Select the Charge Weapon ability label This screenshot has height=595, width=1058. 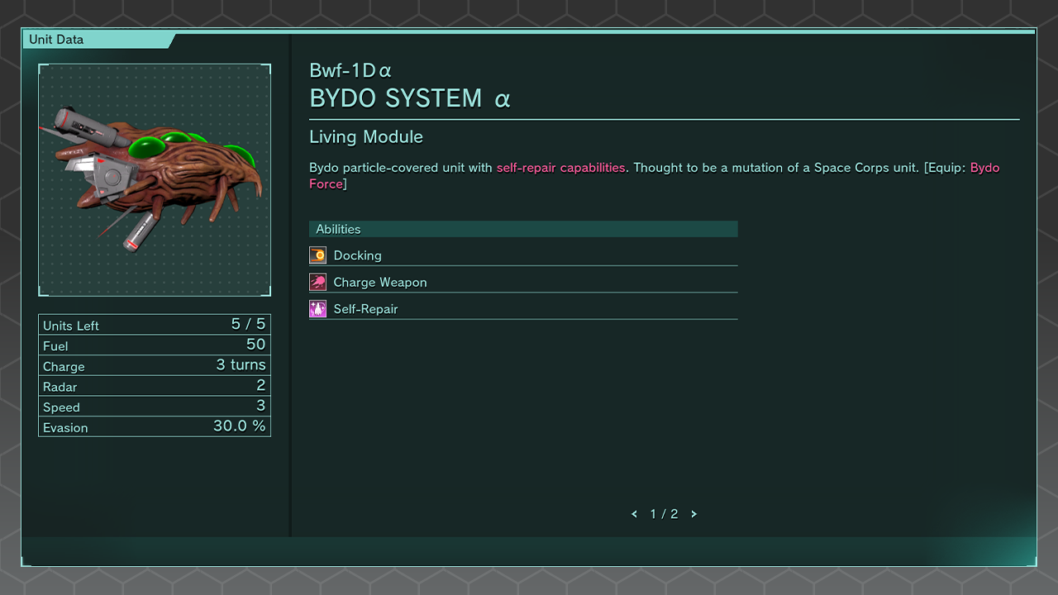(380, 283)
